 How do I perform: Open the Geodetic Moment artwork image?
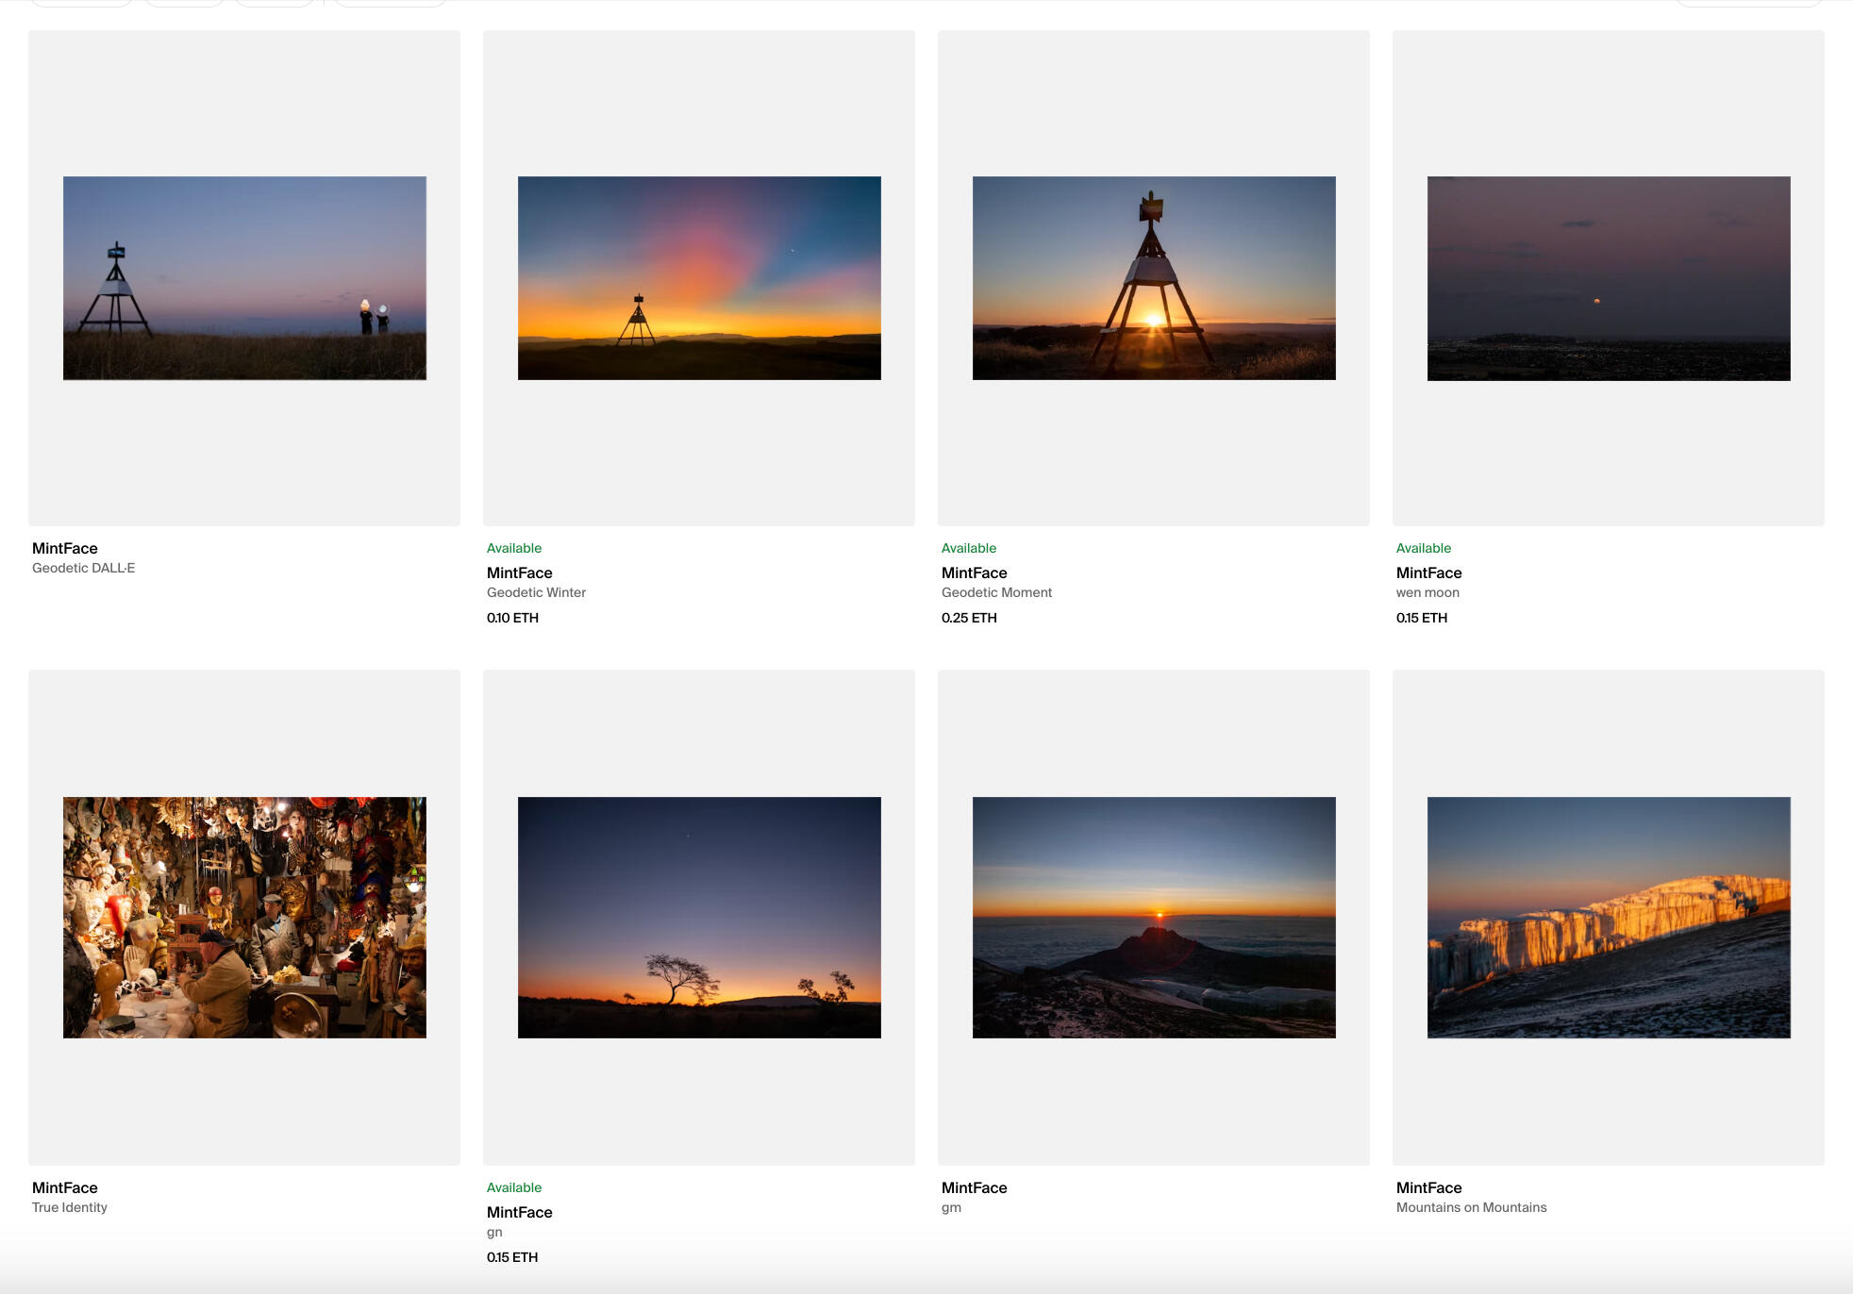pyautogui.click(x=1154, y=278)
